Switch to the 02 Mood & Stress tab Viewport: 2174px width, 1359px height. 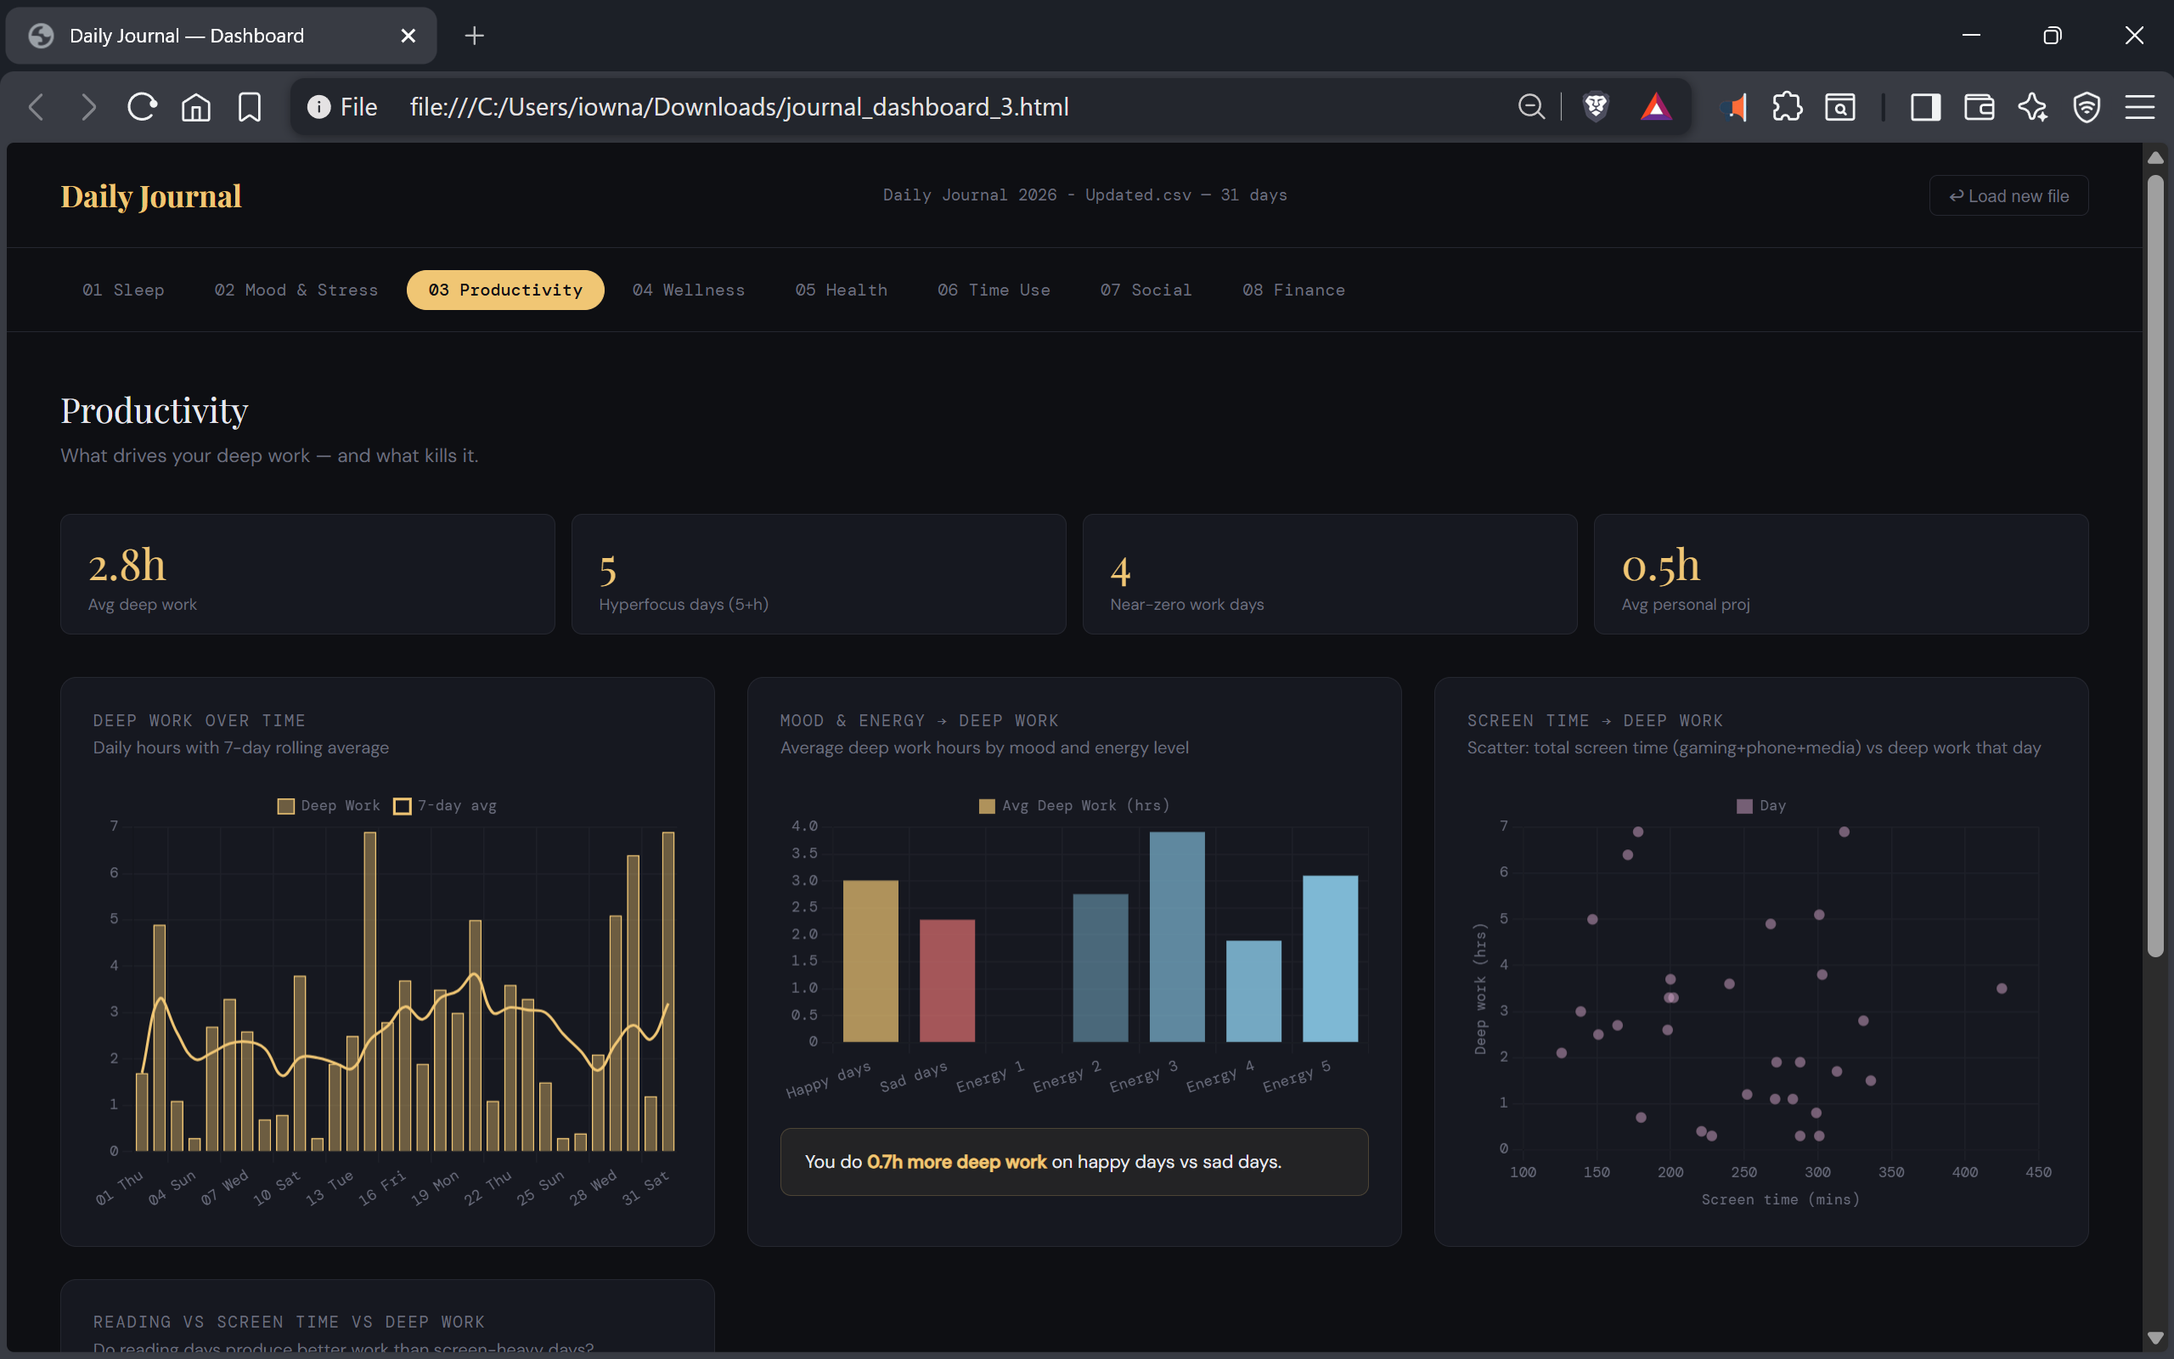296,290
